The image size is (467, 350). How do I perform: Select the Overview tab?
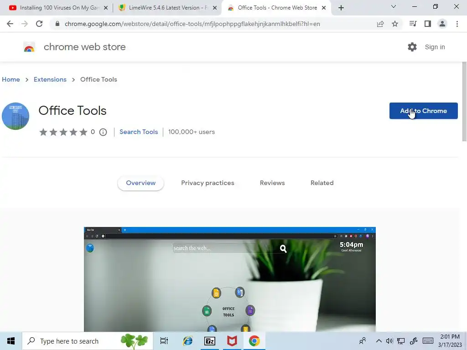140,183
